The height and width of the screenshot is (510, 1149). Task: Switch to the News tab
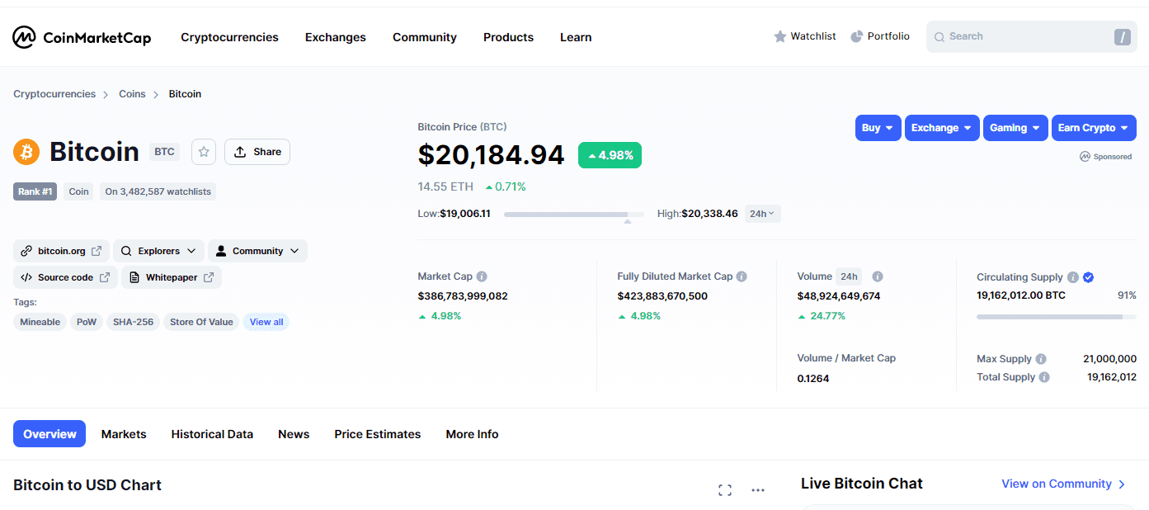(x=294, y=434)
